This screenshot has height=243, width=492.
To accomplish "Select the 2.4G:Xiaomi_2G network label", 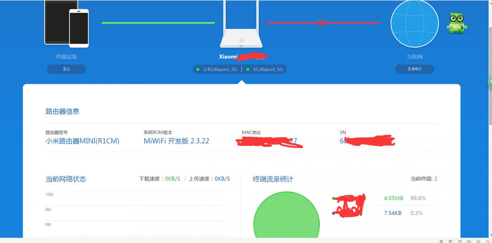I will 220,69.
